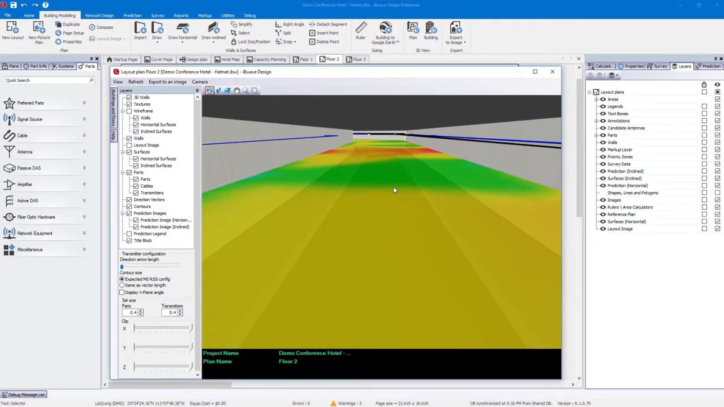Image resolution: width=724 pixels, height=407 pixels.
Task: Hide the Candidate Antennas layer eye
Action: click(603, 128)
